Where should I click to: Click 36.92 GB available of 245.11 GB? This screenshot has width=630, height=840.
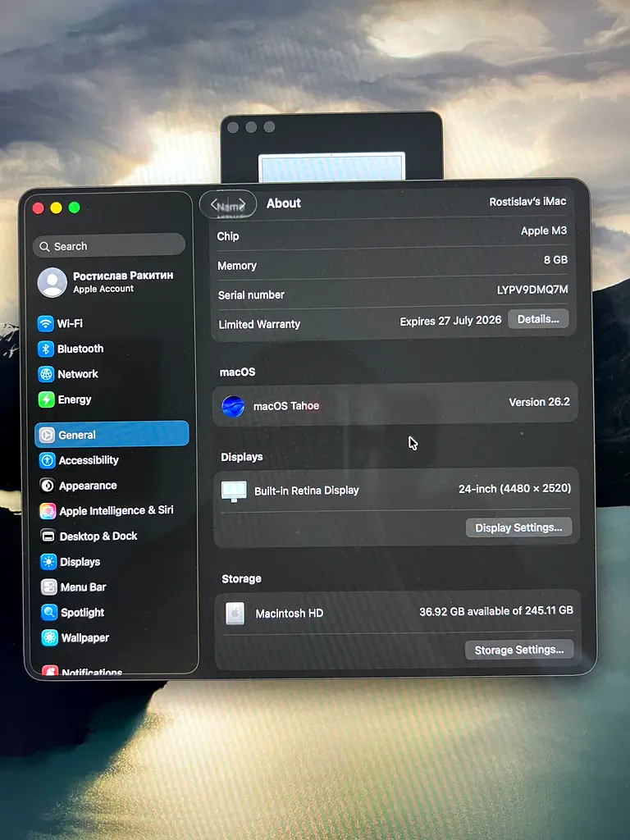click(496, 610)
